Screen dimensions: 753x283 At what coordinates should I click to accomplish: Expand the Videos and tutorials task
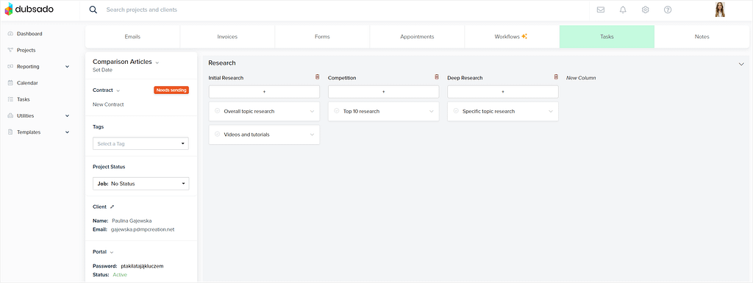point(312,135)
